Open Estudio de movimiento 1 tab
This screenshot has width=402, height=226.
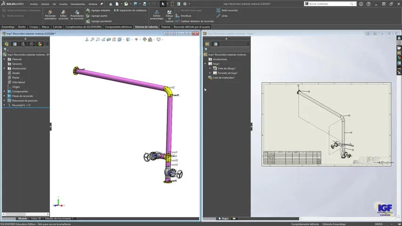59,218
